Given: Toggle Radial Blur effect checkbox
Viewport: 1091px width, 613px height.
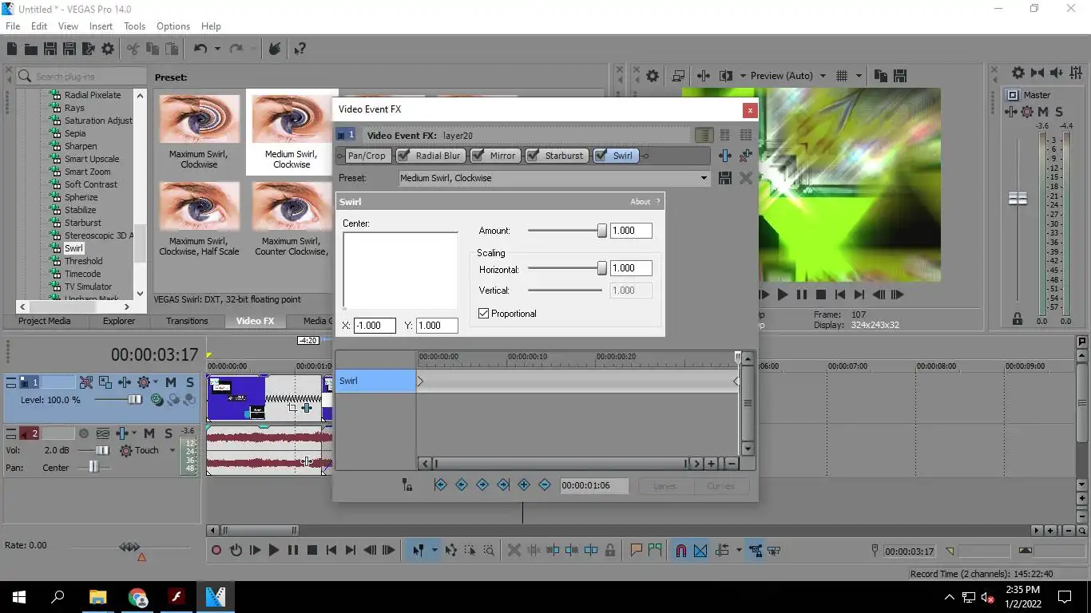Looking at the screenshot, I should tap(404, 156).
